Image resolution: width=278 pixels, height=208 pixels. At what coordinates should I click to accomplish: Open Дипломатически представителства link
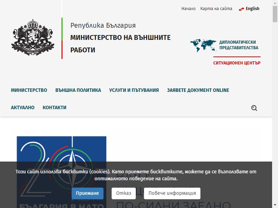point(239,45)
